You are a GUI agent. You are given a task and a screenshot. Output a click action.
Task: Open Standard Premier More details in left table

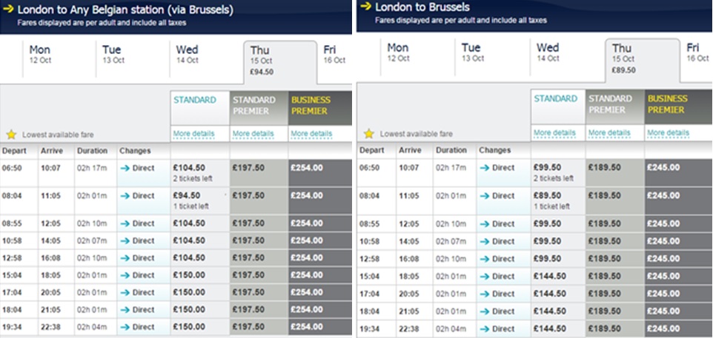(x=253, y=134)
